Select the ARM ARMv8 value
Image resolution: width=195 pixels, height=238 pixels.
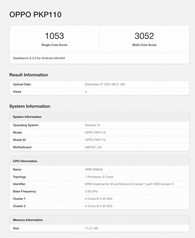pyautogui.click(x=94, y=170)
